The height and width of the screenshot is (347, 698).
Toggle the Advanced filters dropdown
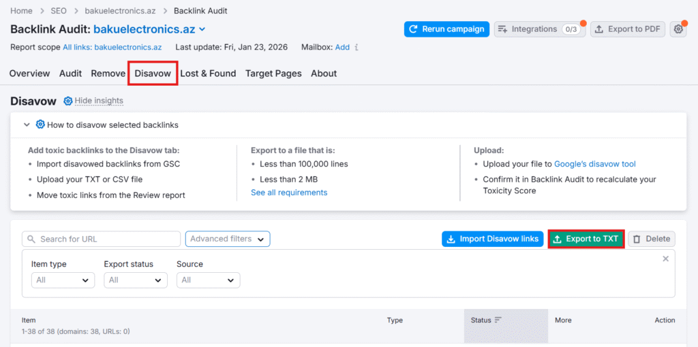tap(228, 239)
